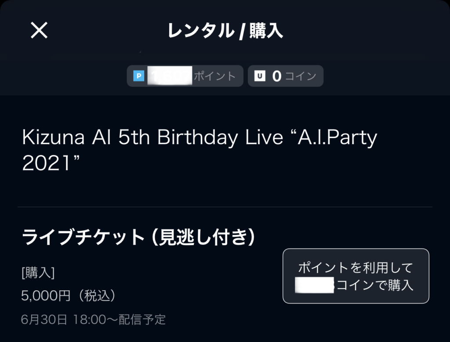Click the 6月30日 18:00〜配信予定 schedule text

[93, 320]
